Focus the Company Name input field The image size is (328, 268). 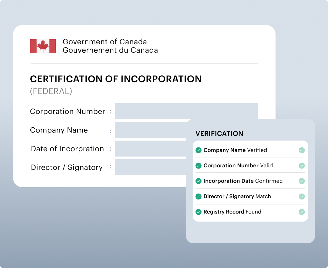(151, 130)
